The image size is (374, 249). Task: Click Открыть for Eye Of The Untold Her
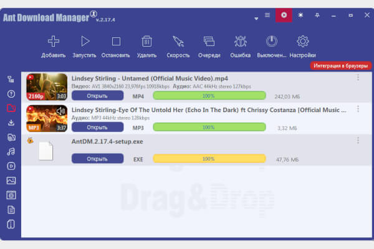(x=98, y=127)
